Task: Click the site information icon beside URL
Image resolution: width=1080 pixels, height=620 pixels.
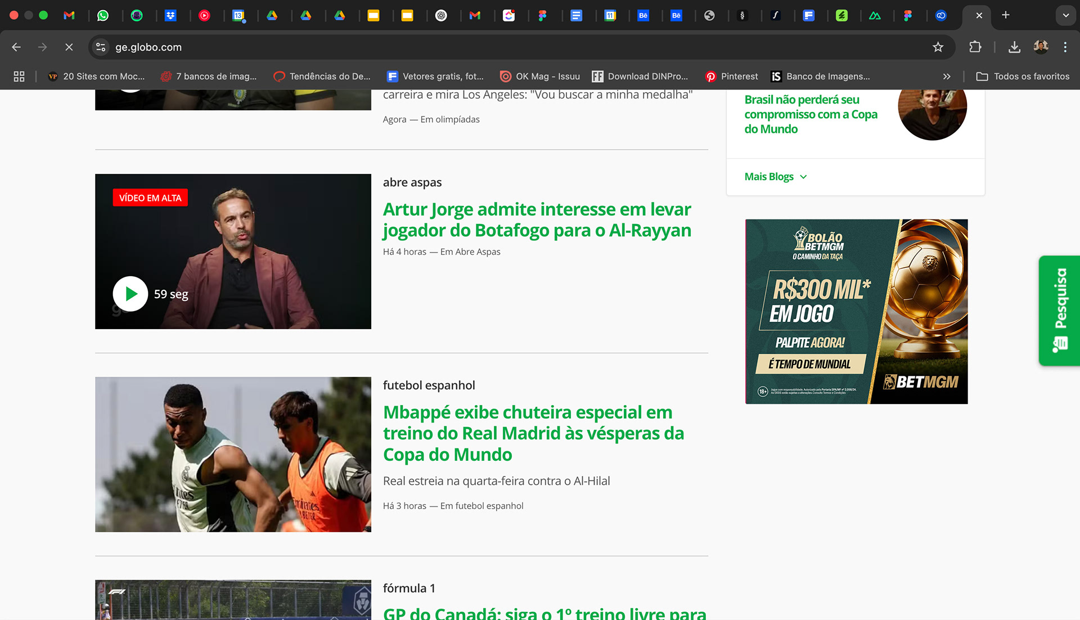Action: 101,47
